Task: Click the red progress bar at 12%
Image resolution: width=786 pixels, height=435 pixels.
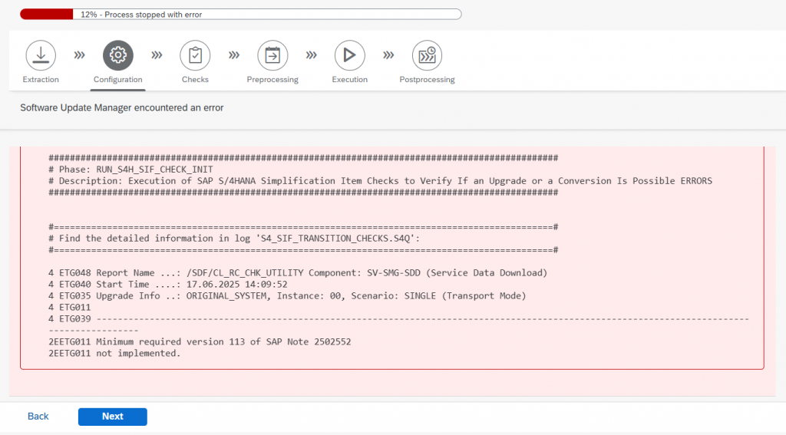Action: point(47,15)
